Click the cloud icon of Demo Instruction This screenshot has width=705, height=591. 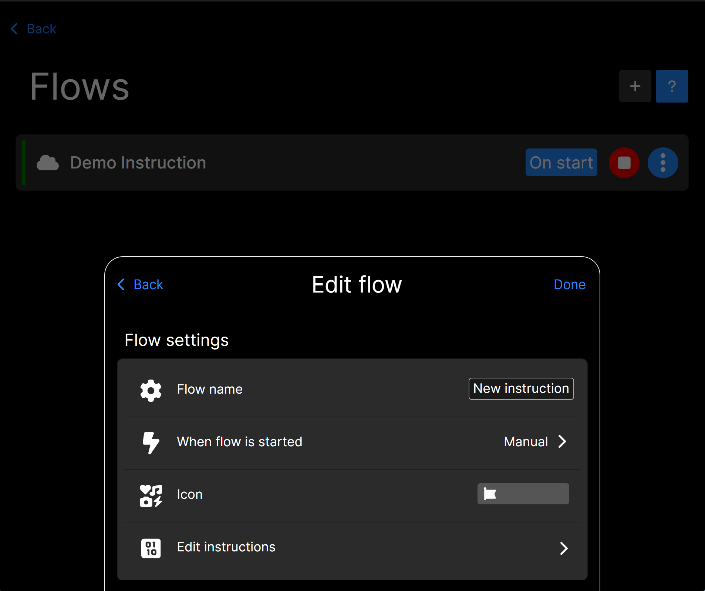pyautogui.click(x=48, y=163)
